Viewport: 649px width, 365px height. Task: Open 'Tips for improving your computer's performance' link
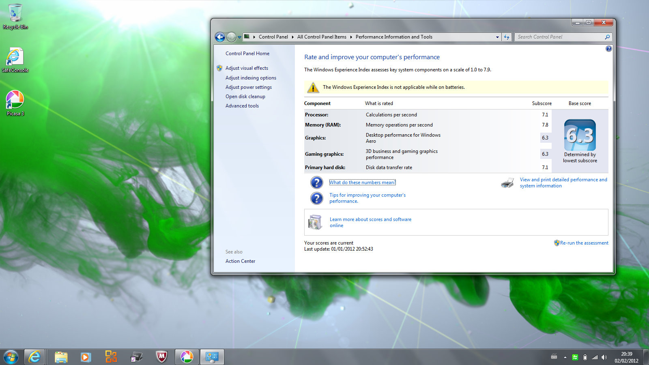[x=367, y=198]
